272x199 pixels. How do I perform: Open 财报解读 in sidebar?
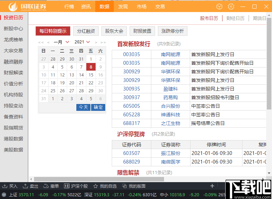tap(13, 73)
